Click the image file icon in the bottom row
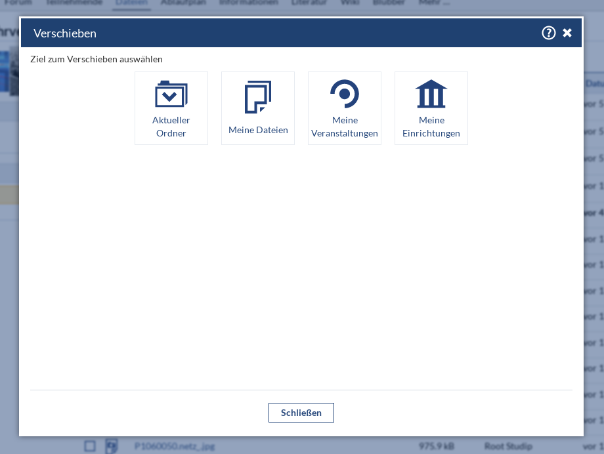The width and height of the screenshot is (604, 454). click(112, 446)
